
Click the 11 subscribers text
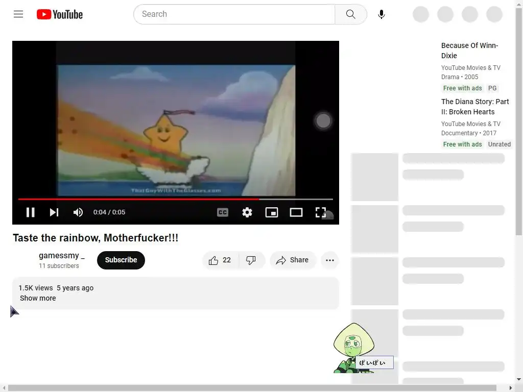pos(59,265)
